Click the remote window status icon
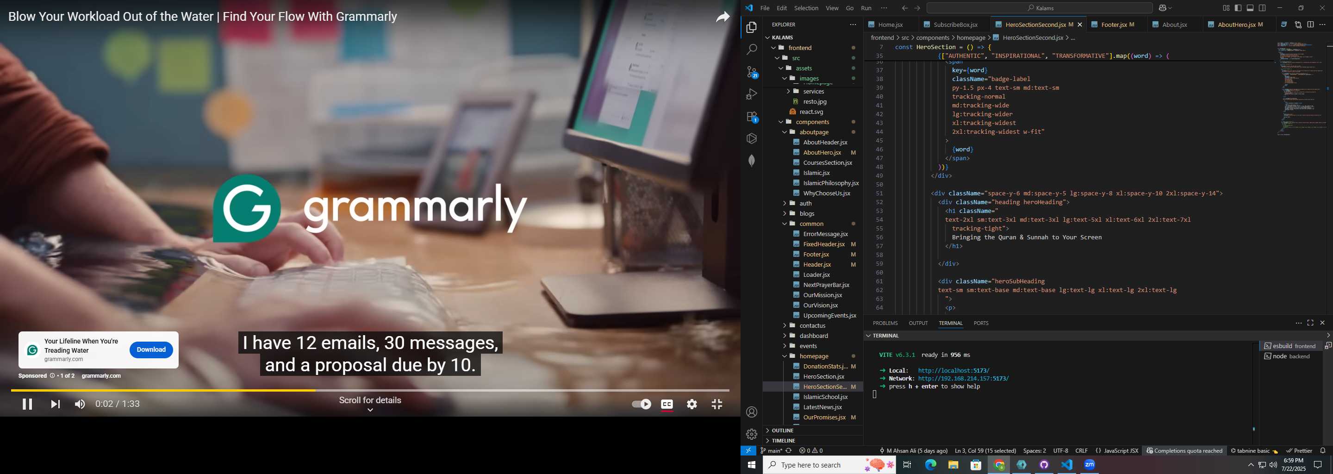Viewport: 1333px width, 474px height. tap(748, 451)
